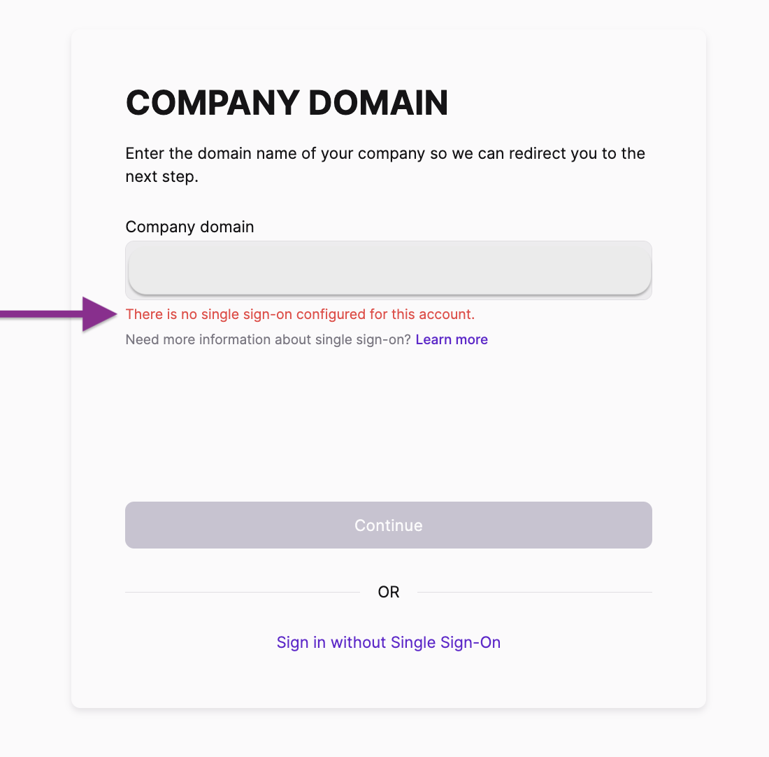Click the Company domain field label
This screenshot has width=769, height=757.
(x=189, y=227)
